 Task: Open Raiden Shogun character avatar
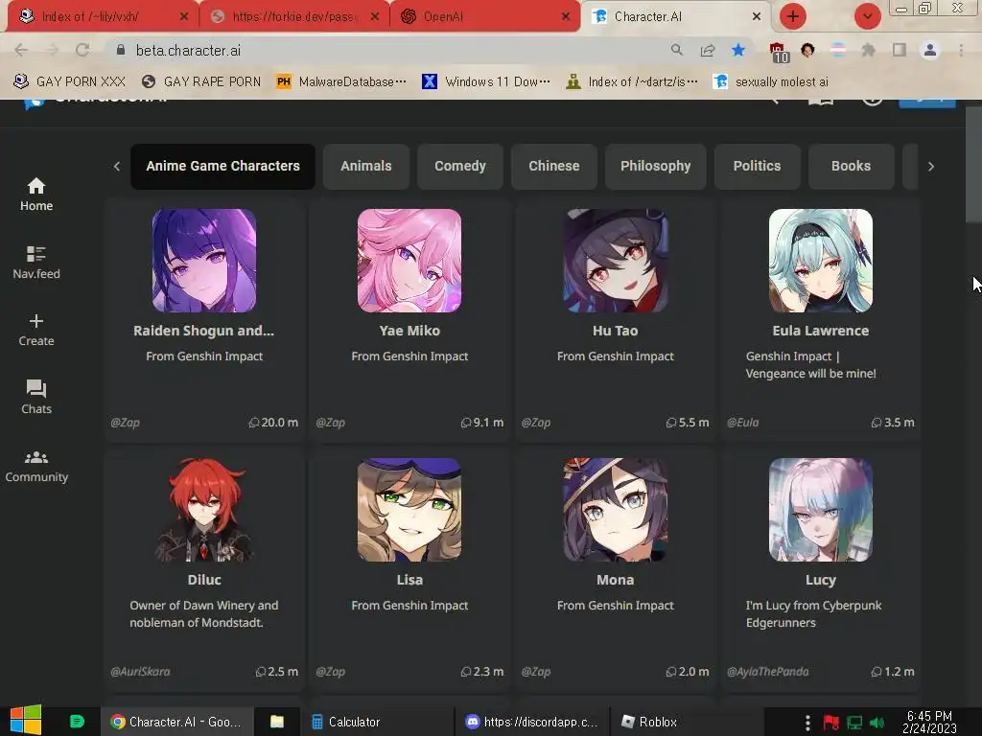tap(204, 261)
